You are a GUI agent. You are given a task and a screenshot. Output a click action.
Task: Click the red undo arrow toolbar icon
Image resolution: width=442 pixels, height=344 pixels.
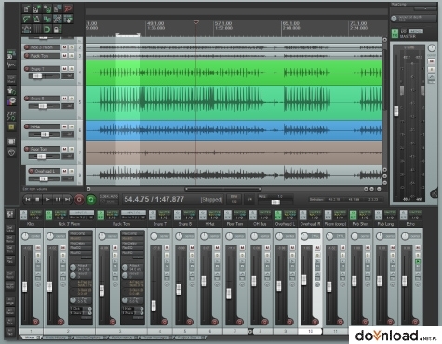tap(68, 8)
